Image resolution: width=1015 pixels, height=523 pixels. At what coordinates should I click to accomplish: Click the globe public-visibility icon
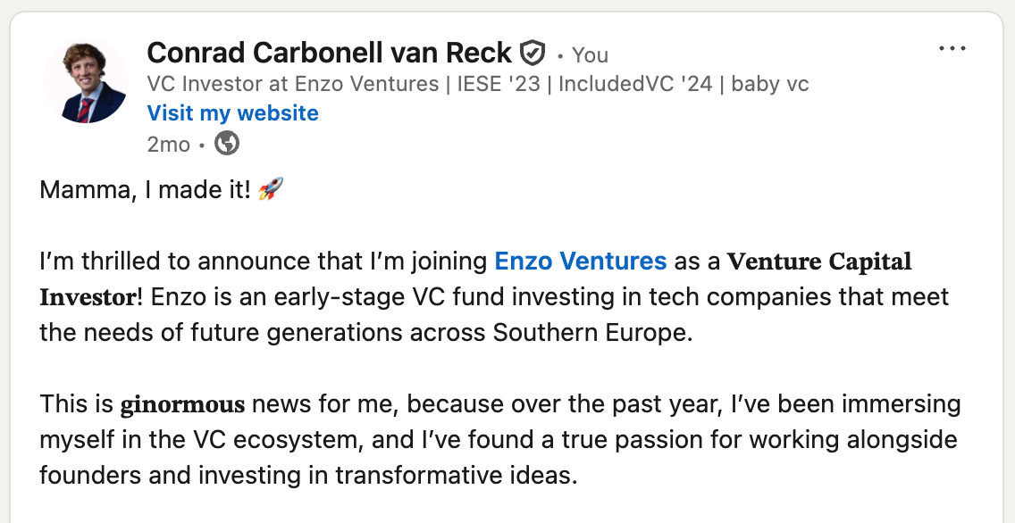(227, 143)
